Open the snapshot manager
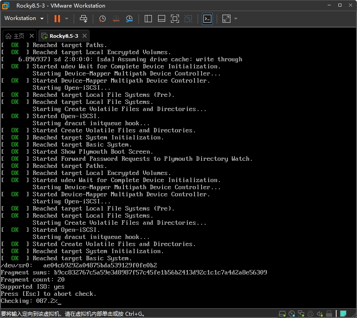 (129, 19)
